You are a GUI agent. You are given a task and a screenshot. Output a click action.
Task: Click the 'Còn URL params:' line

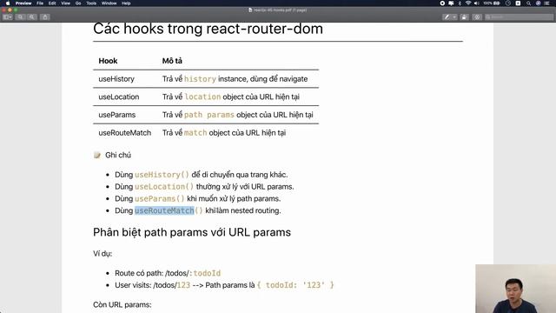[x=122, y=305]
